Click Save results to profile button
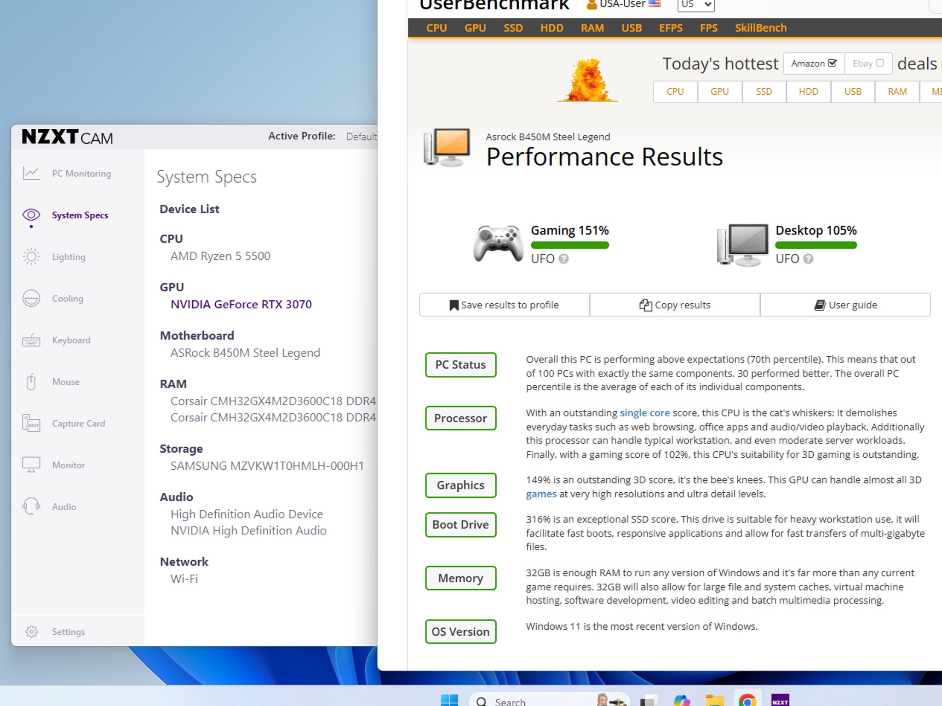This screenshot has height=706, width=942. coord(505,305)
